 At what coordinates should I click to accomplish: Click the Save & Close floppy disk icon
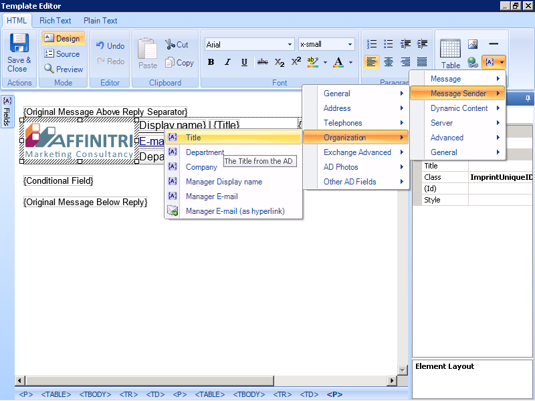[x=19, y=43]
